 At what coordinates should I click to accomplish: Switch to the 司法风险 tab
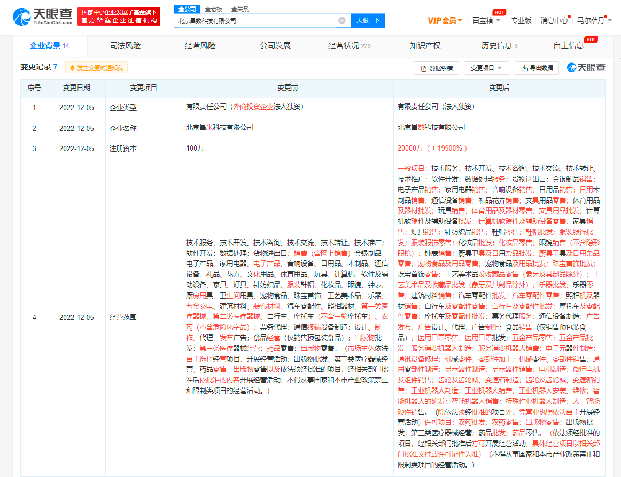(x=125, y=45)
